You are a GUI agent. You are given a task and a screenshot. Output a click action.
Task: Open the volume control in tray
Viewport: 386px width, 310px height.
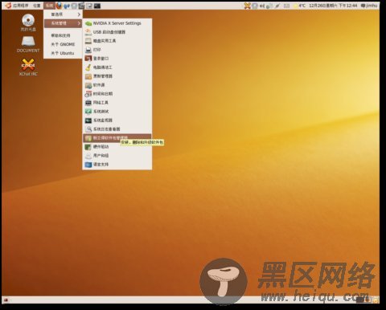262,6
